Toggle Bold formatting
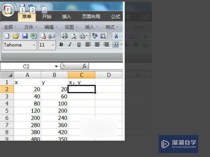Viewport: 210px width, 157px height. click(61, 44)
